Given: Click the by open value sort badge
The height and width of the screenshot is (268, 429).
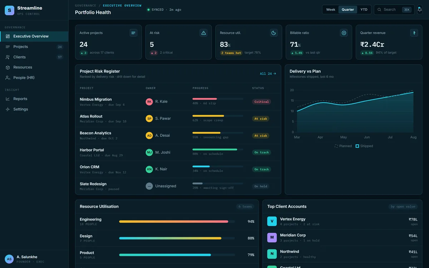Looking at the screenshot, I should [403, 207].
